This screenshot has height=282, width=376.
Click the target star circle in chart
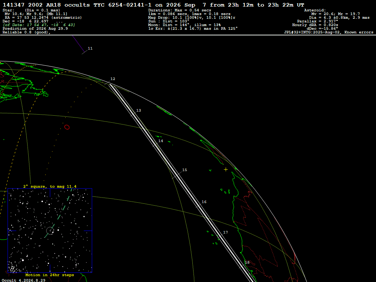pos(50,231)
